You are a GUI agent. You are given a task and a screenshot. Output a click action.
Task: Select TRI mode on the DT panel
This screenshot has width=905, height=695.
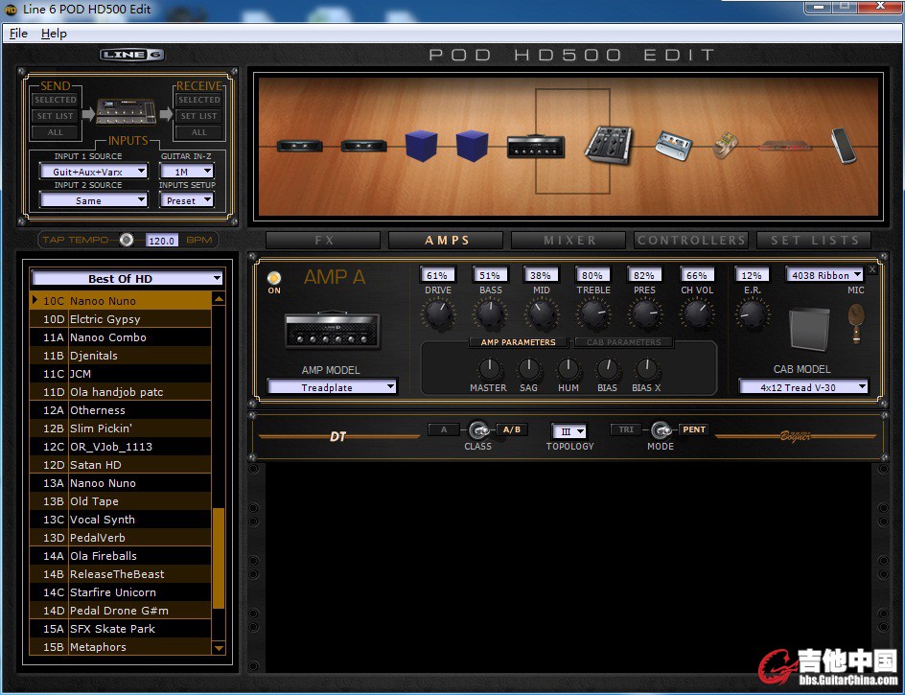pyautogui.click(x=626, y=429)
